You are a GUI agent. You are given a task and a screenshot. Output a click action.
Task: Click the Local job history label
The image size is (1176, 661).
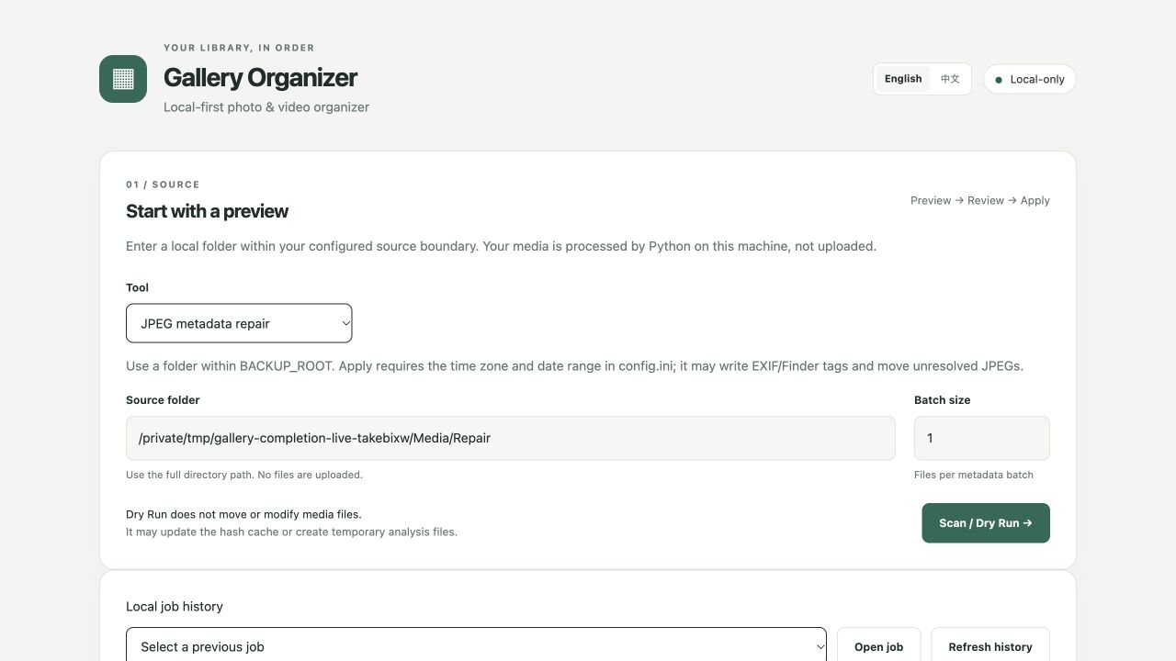(175, 607)
